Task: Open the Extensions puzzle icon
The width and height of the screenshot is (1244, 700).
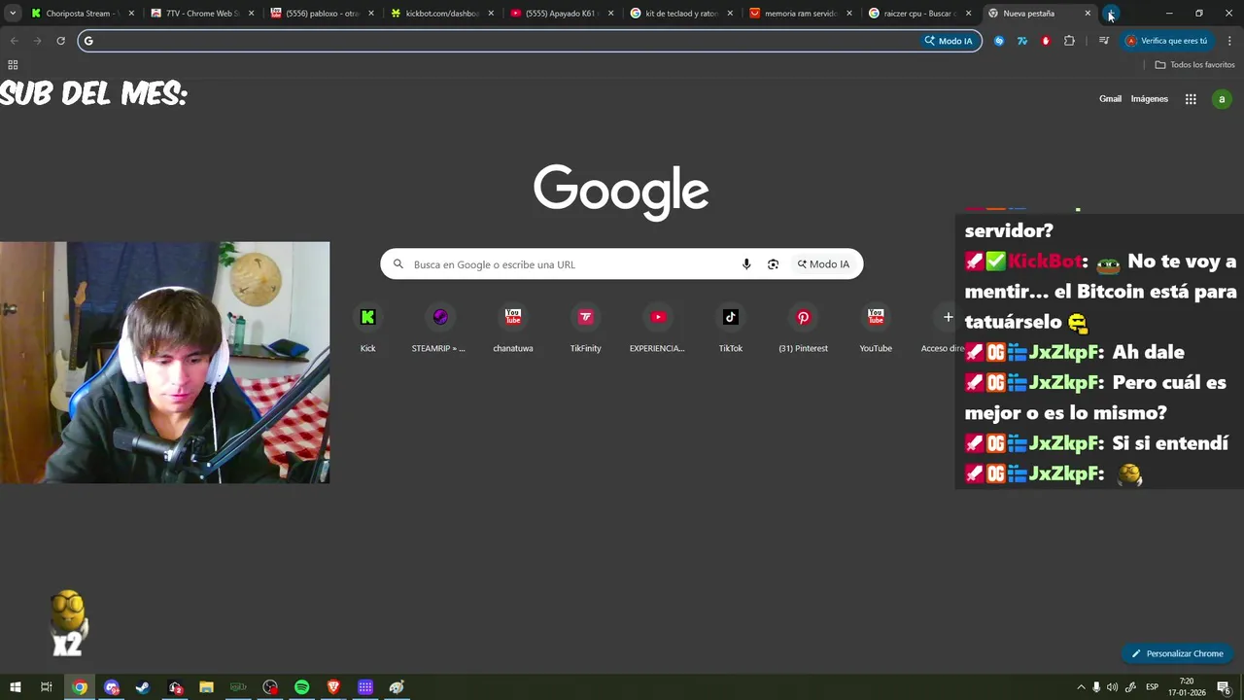Action: coord(1069,41)
